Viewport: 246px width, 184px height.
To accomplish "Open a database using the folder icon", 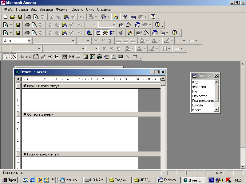I will click(x=13, y=17).
